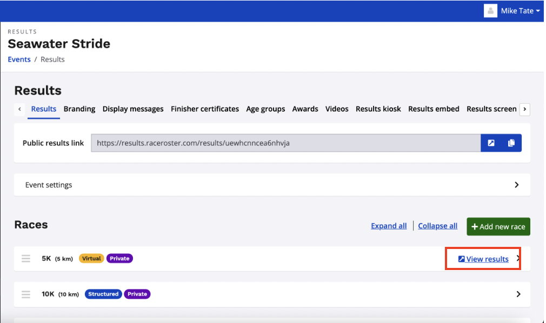
Task: Click the Mike Tate user avatar icon
Action: pyautogui.click(x=490, y=11)
